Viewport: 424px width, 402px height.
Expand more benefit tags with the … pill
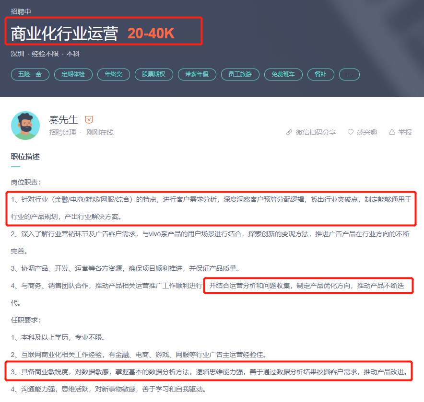pyautogui.click(x=349, y=75)
